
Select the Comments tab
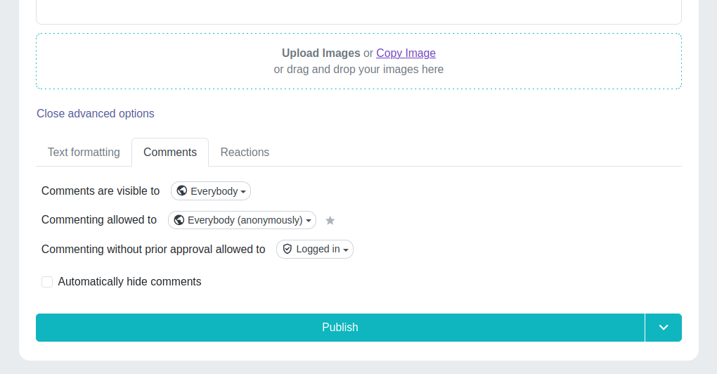pyautogui.click(x=170, y=153)
